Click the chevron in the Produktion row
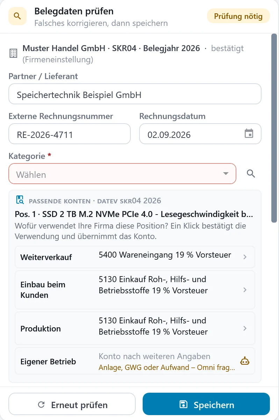The image size is (279, 420). coord(245,328)
